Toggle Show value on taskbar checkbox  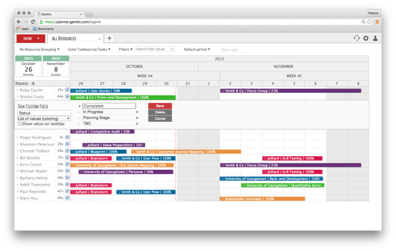coord(19,124)
